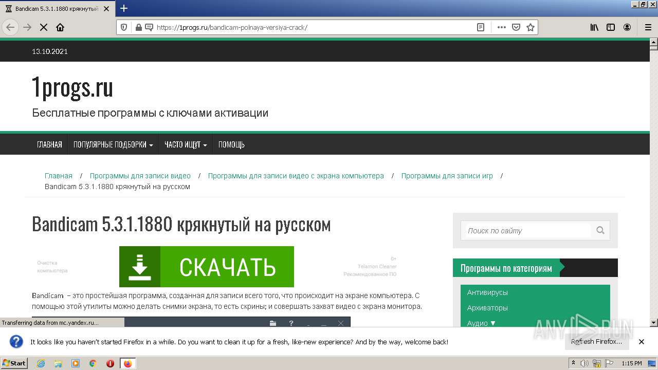Bookmark this page with the star
Viewport: 658px width, 370px height.
point(531,27)
